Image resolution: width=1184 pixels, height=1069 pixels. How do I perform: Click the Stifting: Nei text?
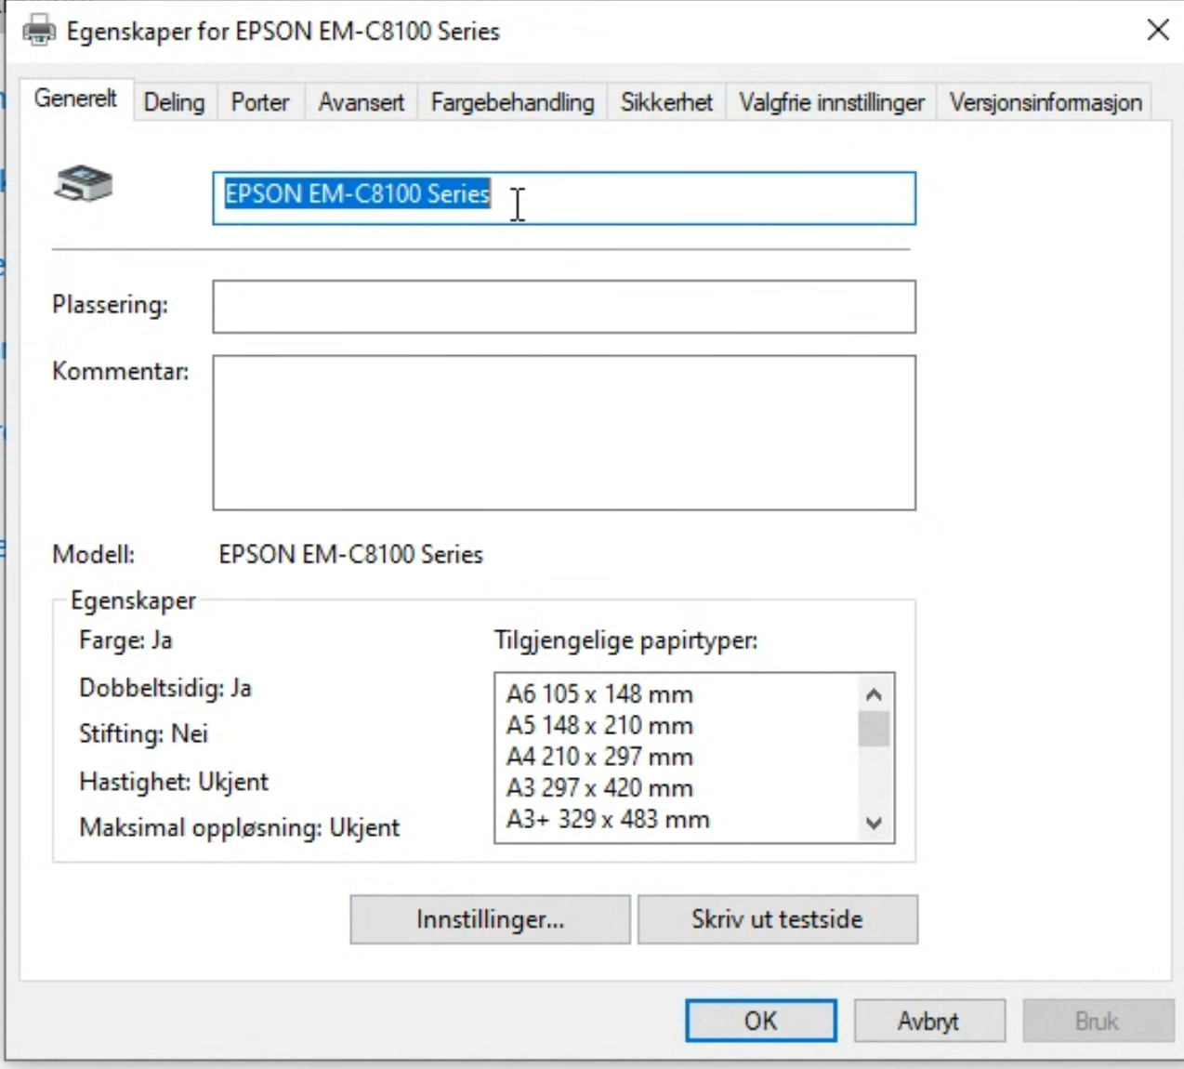[144, 733]
